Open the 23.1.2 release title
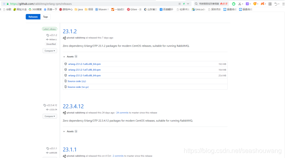Image resolution: width=285 pixels, height=158 pixels. (70, 31)
